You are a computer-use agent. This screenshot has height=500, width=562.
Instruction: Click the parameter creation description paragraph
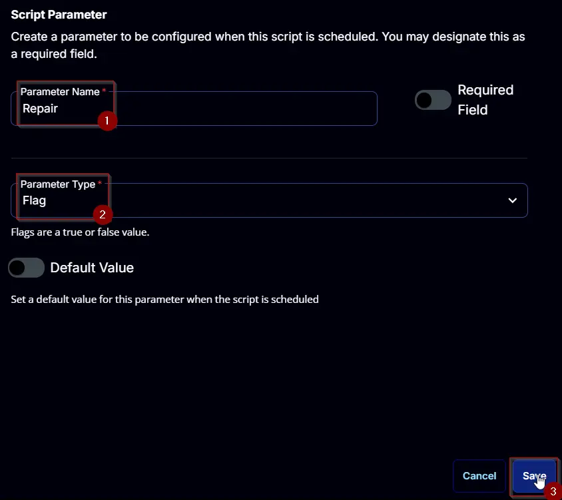[x=268, y=45]
